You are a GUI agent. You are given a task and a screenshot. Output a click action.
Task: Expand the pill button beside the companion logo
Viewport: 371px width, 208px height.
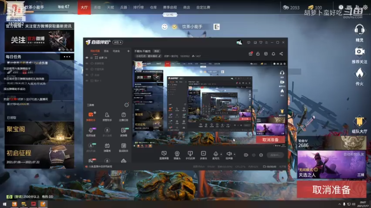[x=118, y=43]
